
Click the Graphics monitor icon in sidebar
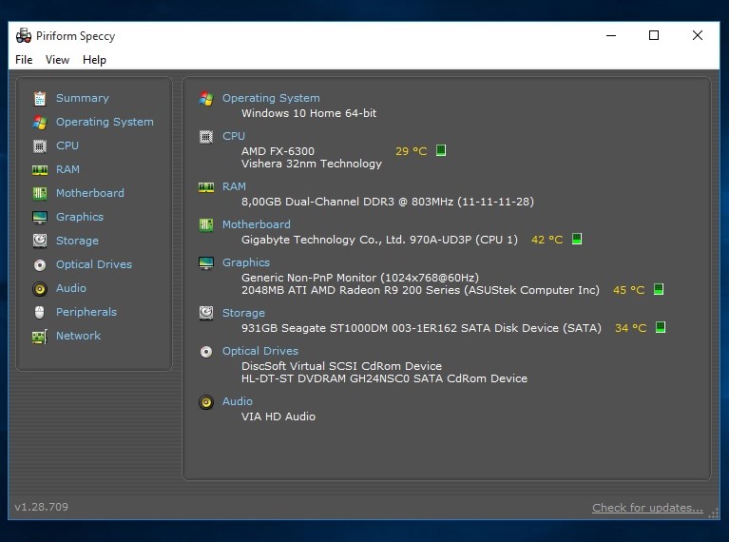(40, 217)
